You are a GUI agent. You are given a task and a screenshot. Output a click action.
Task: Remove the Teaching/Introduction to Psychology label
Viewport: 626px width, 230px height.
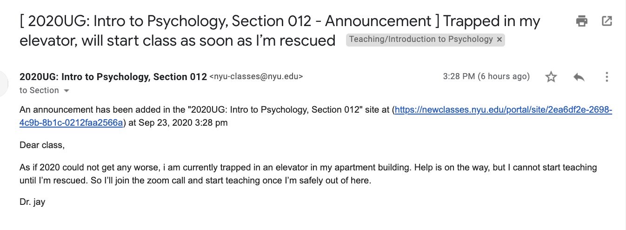tap(499, 40)
